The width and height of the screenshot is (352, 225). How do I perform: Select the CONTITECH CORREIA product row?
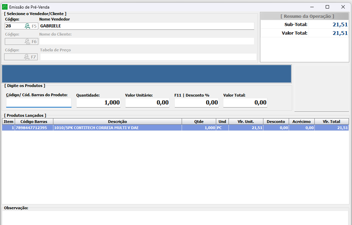coord(117,128)
